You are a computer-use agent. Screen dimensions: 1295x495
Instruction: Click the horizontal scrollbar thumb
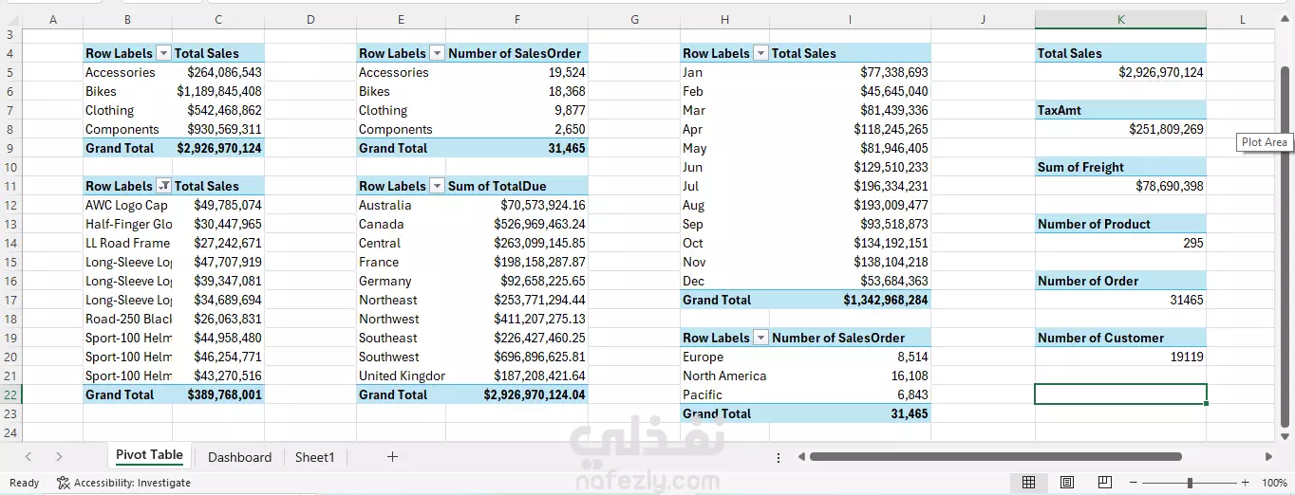pos(995,457)
